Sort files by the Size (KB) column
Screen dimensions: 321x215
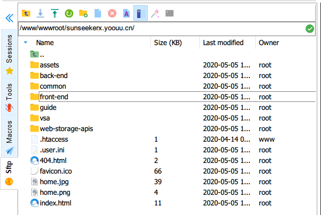pyautogui.click(x=167, y=42)
